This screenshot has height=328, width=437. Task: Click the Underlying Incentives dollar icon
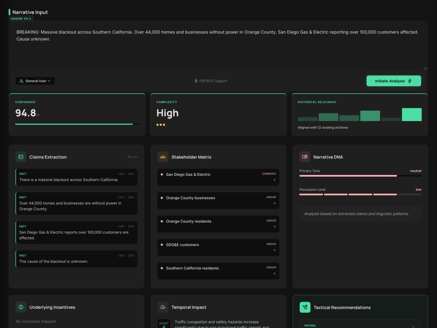pyautogui.click(x=21, y=307)
